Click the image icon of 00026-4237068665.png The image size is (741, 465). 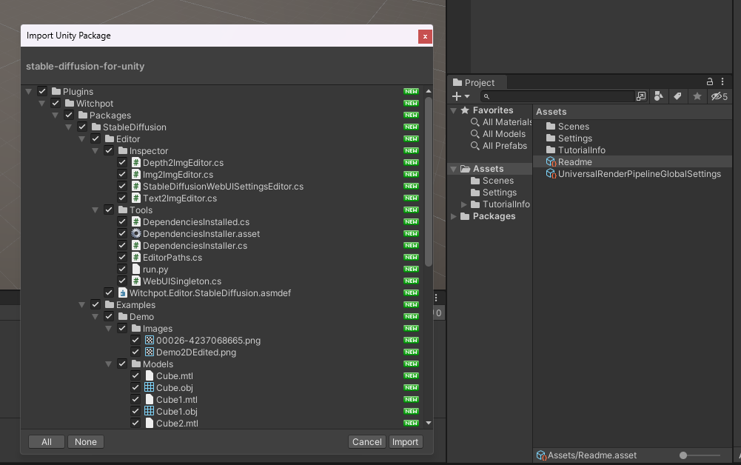coord(150,341)
